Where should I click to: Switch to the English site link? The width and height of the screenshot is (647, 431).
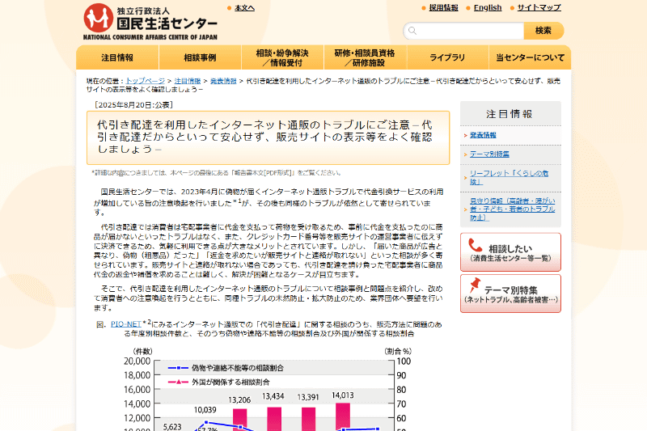coord(488,7)
